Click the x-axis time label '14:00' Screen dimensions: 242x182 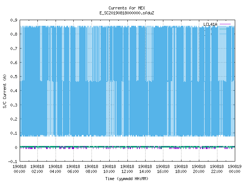pos(145,171)
